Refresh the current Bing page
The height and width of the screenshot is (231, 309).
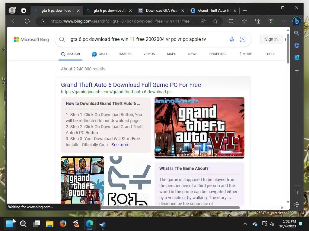pyautogui.click(x=27, y=21)
